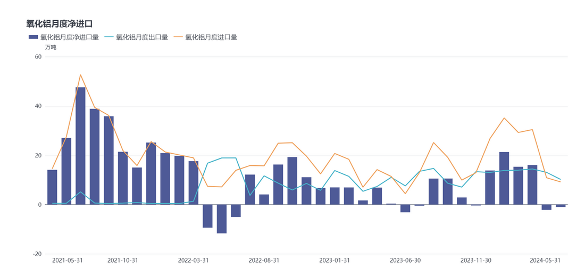
Task: Click the orange import line peak near 53
Action: pyautogui.click(x=81, y=74)
